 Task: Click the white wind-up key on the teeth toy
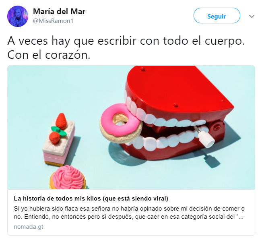point(205,137)
